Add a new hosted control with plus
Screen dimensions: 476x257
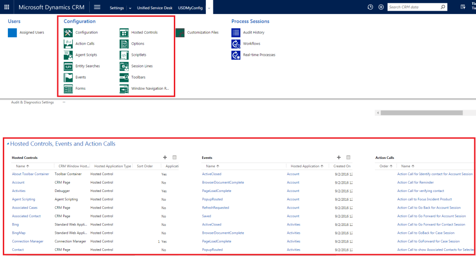pos(165,158)
